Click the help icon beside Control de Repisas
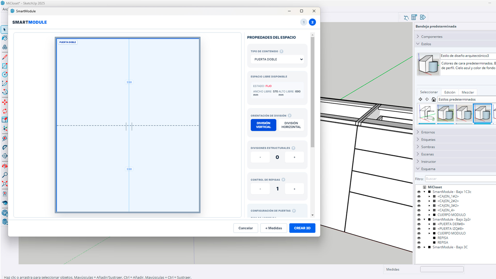 tap(283, 180)
